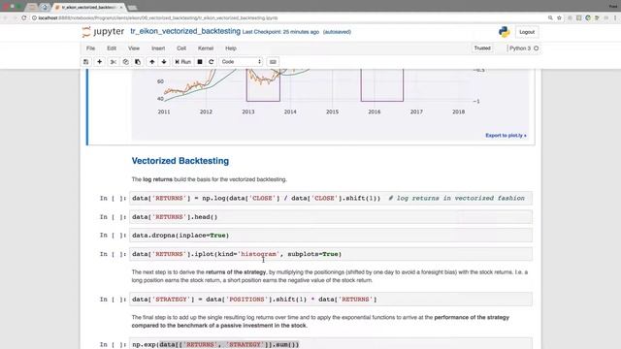Reload the page with the browser refresh icon
The height and width of the screenshot is (349, 621).
click(24, 17)
